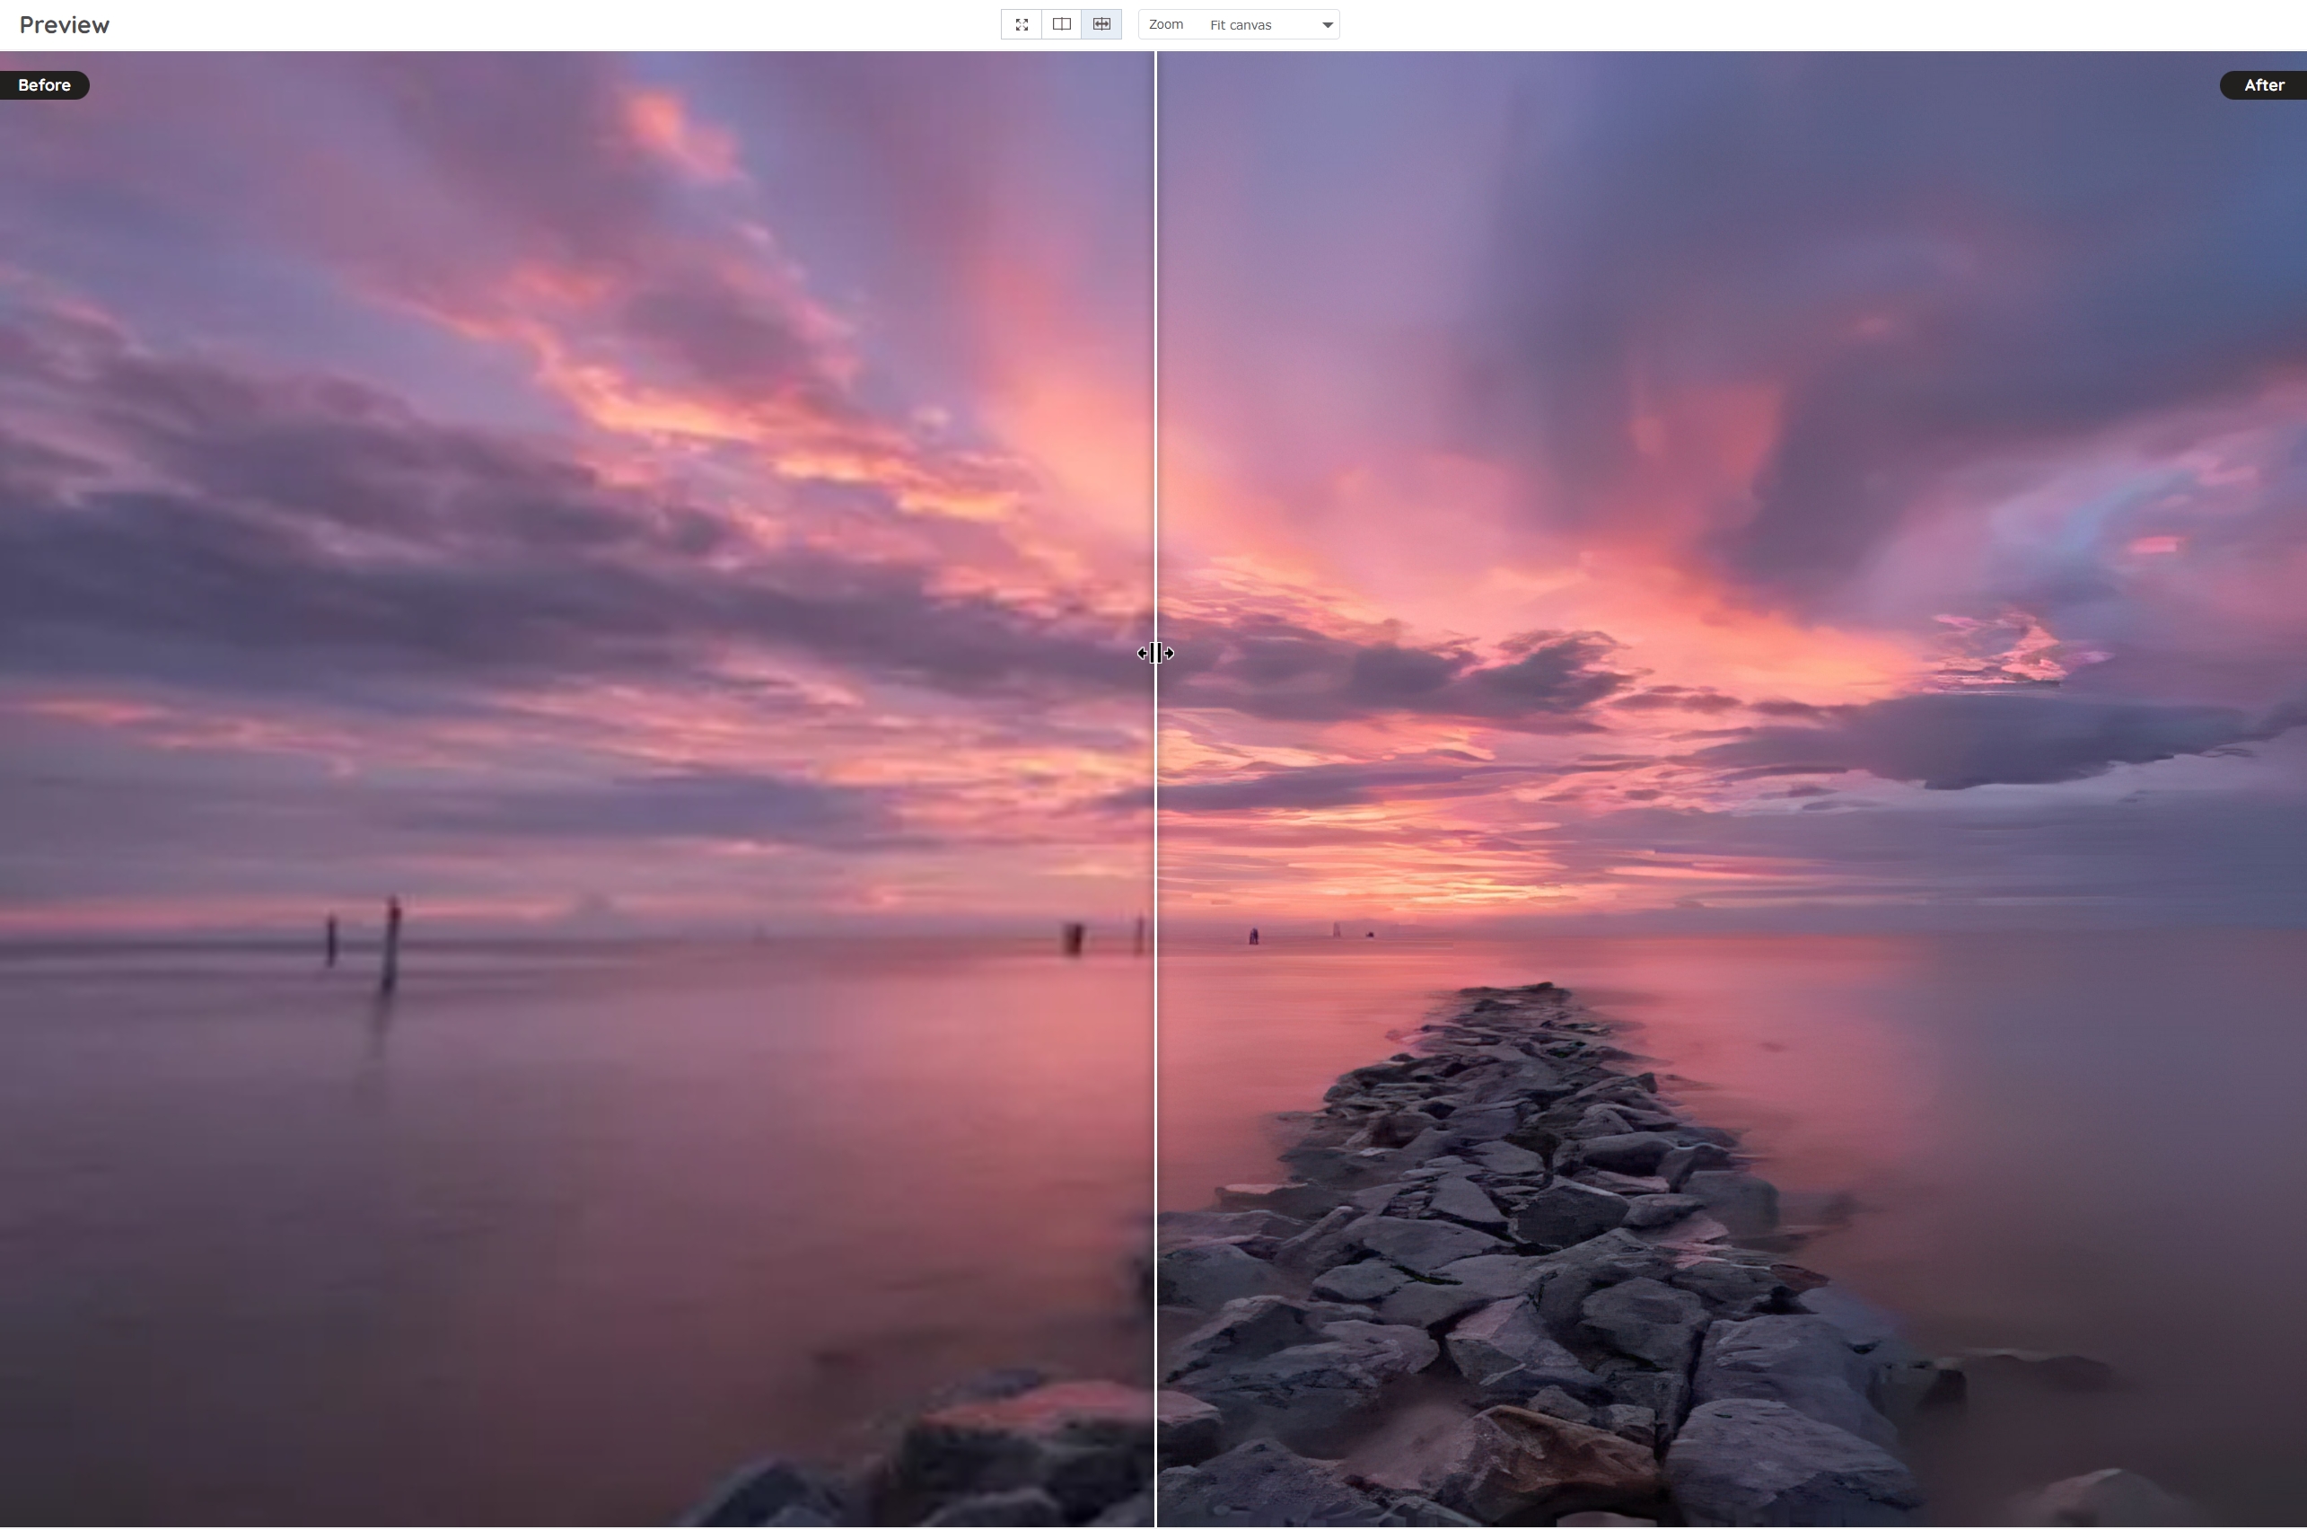Click the After label badge
Screen dimensions: 2307x1530
coord(2263,85)
